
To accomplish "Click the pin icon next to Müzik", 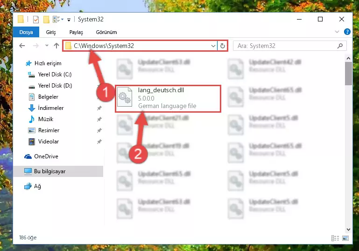I will point(99,119).
